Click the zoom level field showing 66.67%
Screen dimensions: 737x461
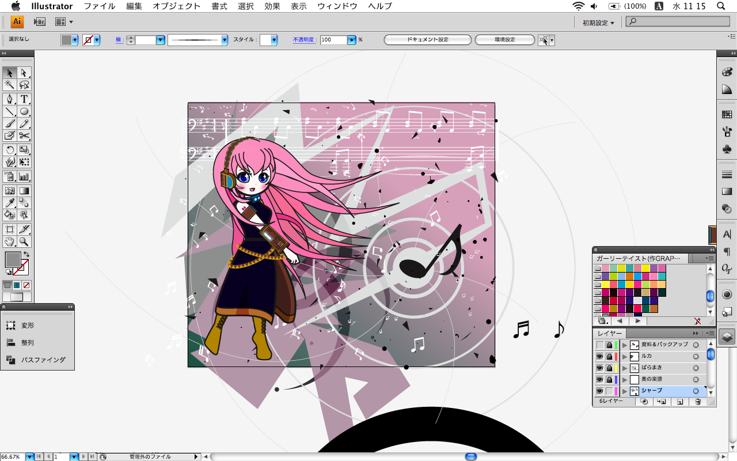click(12, 457)
